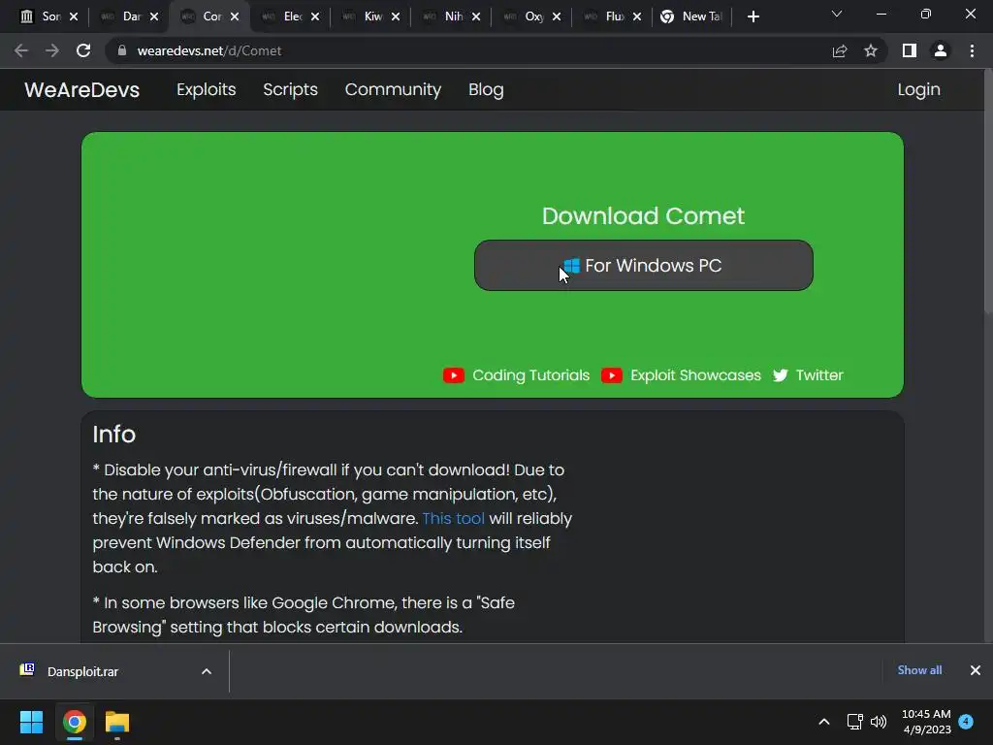Click the Chrome taskbar icon
993x745 pixels.
[x=74, y=722]
